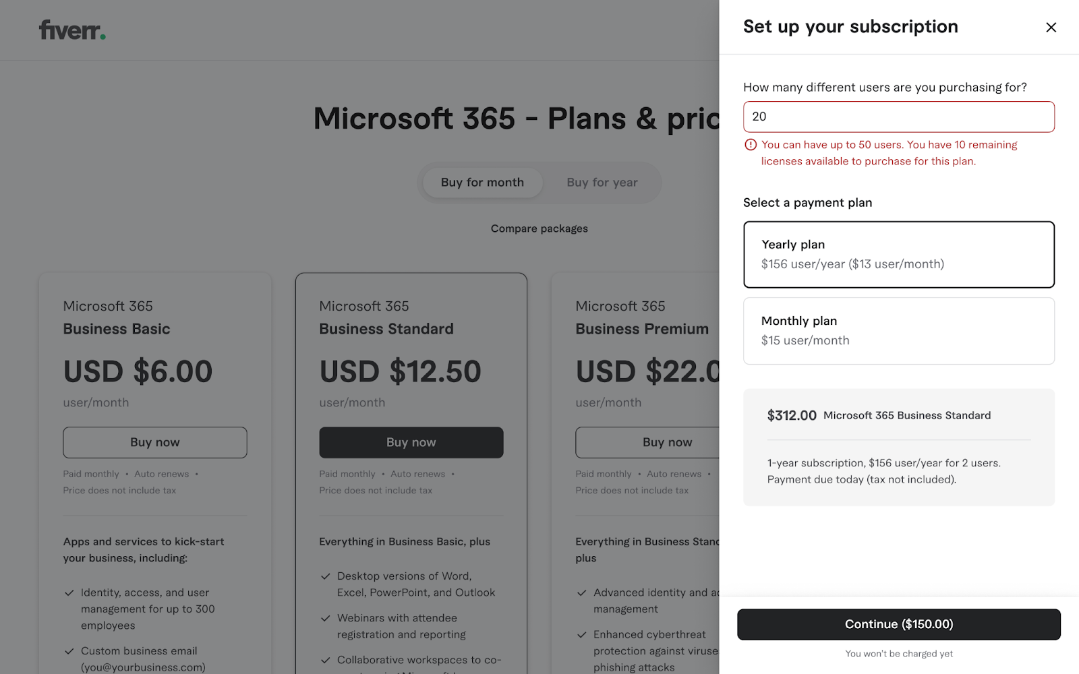Select the Yearly plan option
This screenshot has width=1079, height=674.
pyautogui.click(x=898, y=255)
